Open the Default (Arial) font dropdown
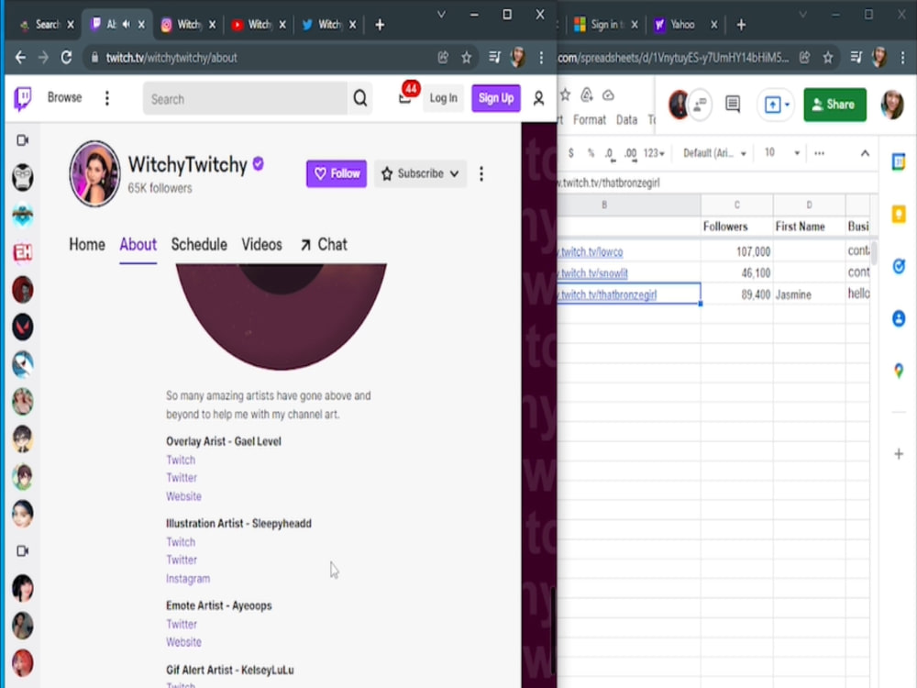The width and height of the screenshot is (917, 688). [714, 153]
